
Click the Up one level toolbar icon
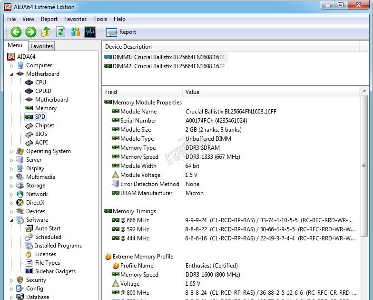[x=46, y=32]
